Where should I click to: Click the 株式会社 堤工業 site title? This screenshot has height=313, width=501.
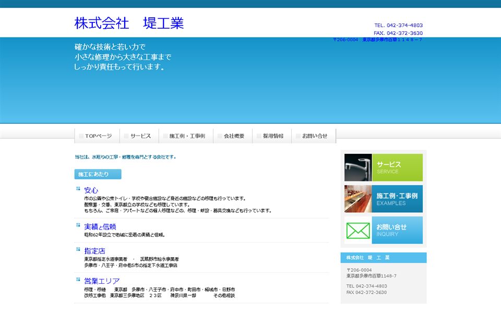click(129, 23)
